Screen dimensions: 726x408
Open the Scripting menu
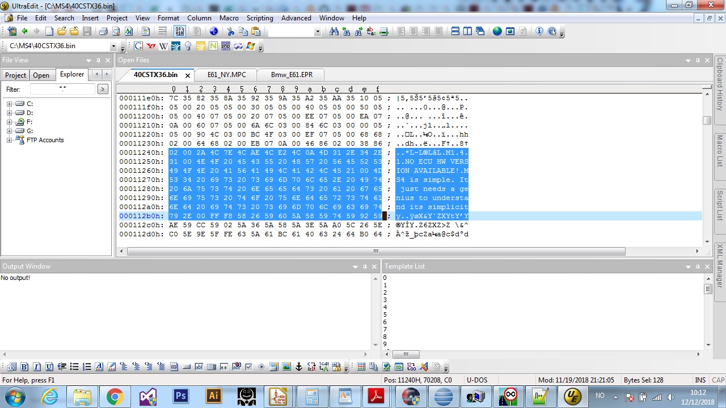click(x=260, y=18)
